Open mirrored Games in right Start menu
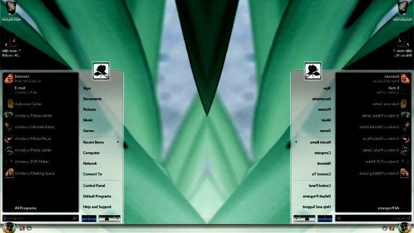This screenshot has height=233, width=414. (325, 131)
